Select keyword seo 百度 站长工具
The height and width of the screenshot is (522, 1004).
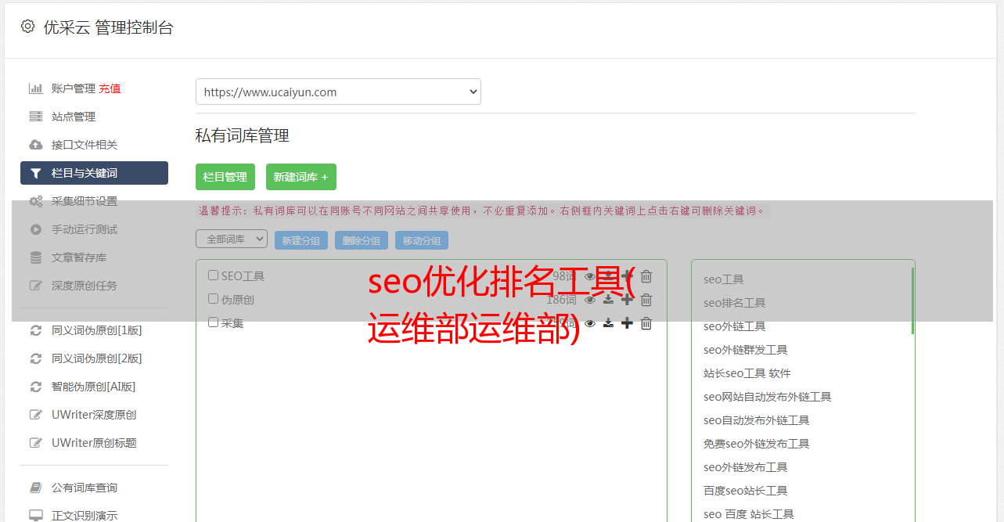[x=748, y=514]
